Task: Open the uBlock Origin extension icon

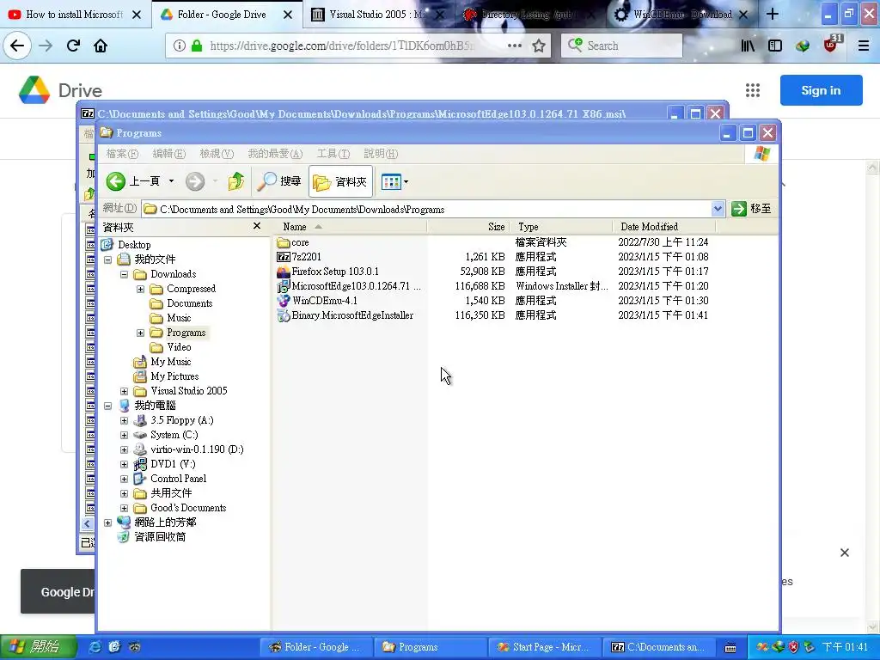Action: [x=833, y=43]
